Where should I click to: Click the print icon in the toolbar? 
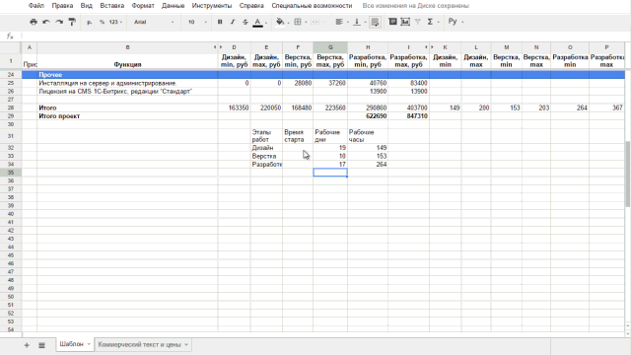tap(34, 22)
